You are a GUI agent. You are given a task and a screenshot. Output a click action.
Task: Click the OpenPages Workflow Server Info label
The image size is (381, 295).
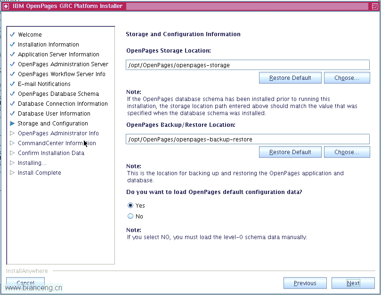tap(62, 74)
